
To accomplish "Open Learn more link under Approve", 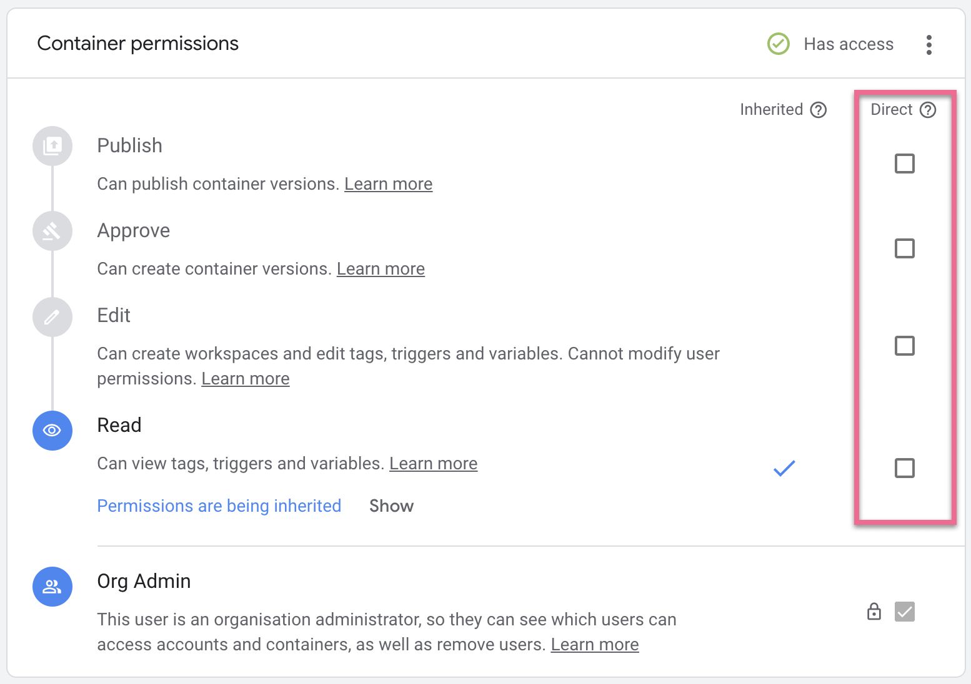I will (x=381, y=269).
